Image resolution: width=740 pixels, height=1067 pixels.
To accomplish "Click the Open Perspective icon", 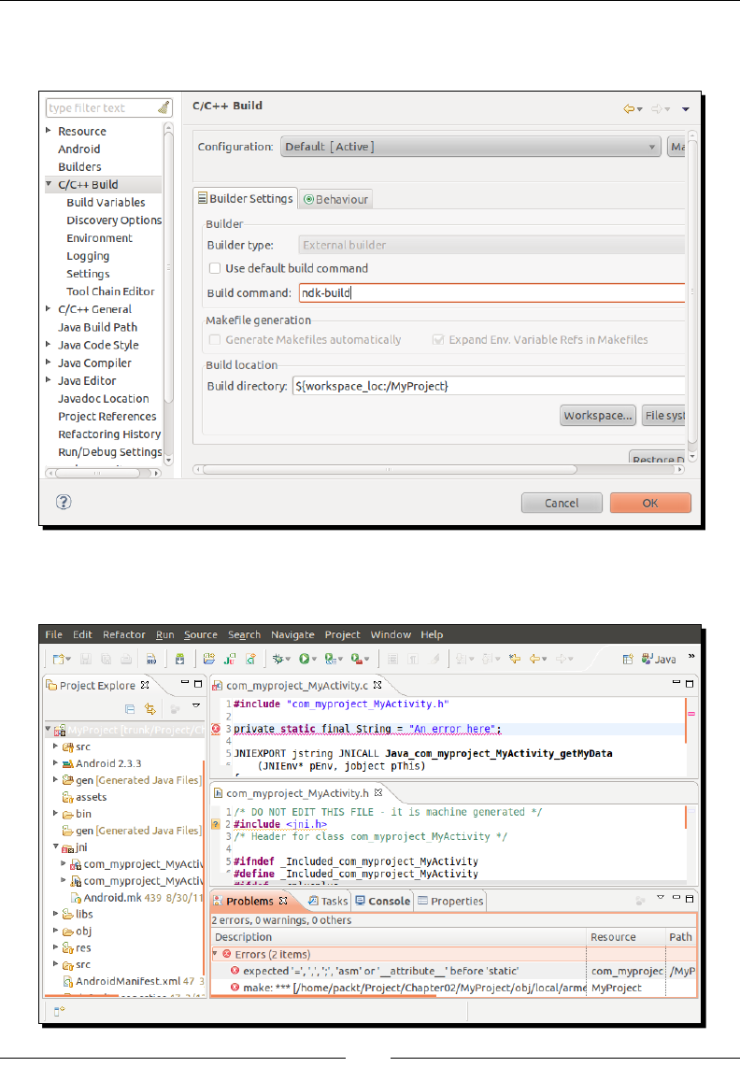I will click(628, 658).
